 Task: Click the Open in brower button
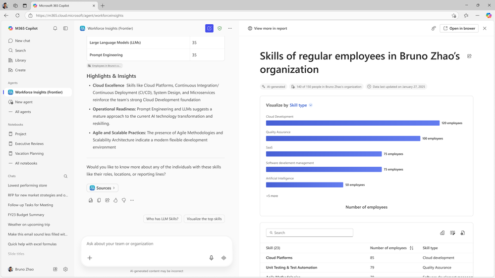(459, 28)
